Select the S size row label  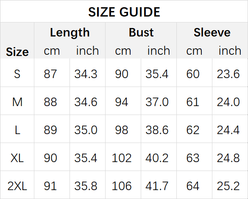[x=17, y=74]
